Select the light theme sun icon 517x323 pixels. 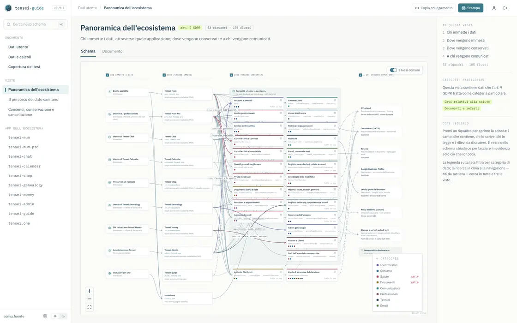[55, 316]
